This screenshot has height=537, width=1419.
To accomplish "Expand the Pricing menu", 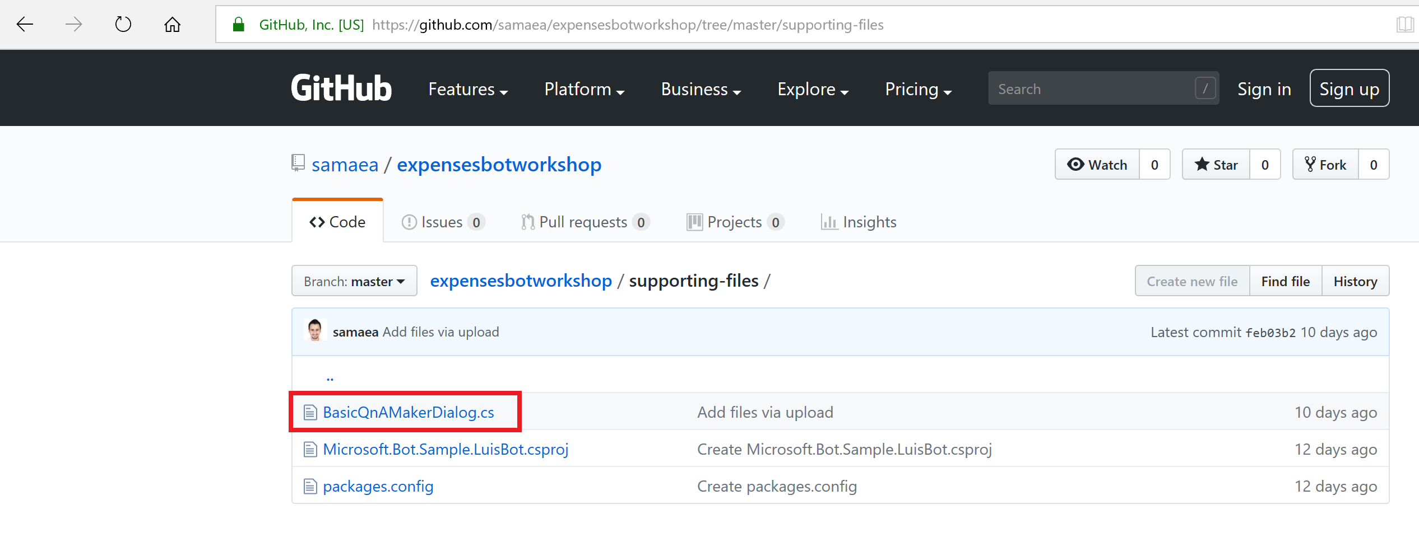I will coord(919,89).
